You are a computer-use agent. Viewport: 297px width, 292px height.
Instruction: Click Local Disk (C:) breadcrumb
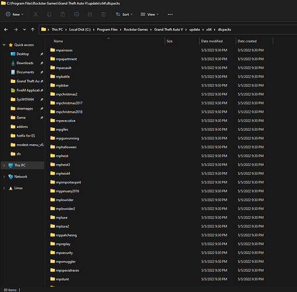tap(80, 30)
